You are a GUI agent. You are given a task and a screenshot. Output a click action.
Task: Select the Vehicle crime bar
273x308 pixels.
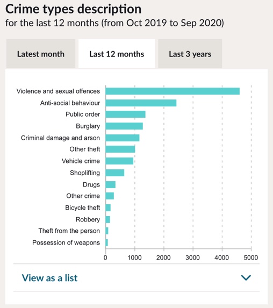(119, 161)
